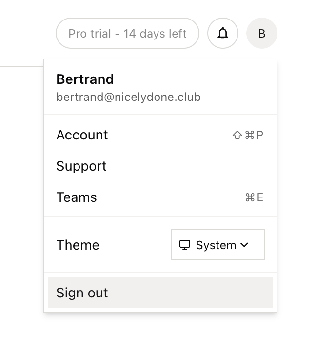This screenshot has height=354, width=316.
Task: Open the Theme System dropdown
Action: (x=218, y=245)
